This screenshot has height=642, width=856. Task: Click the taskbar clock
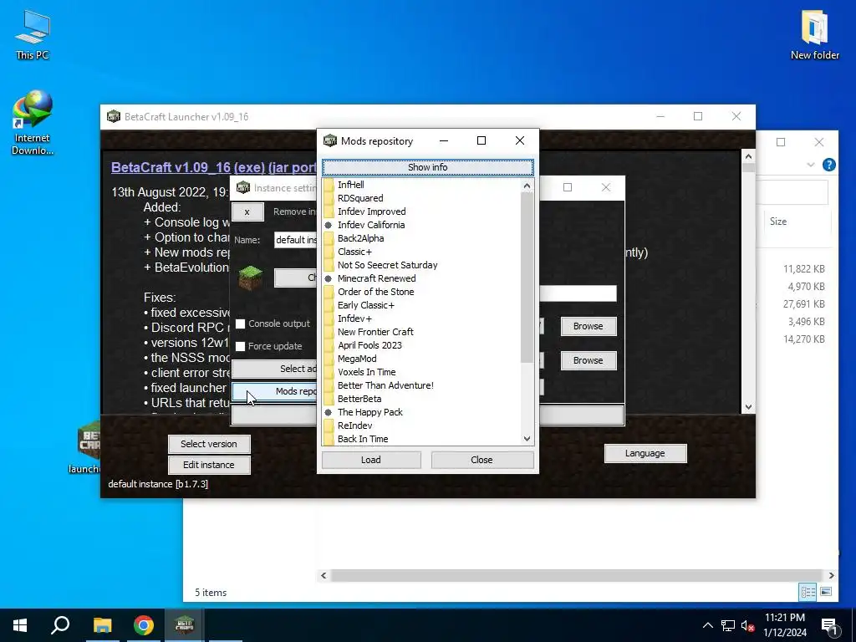click(784, 625)
